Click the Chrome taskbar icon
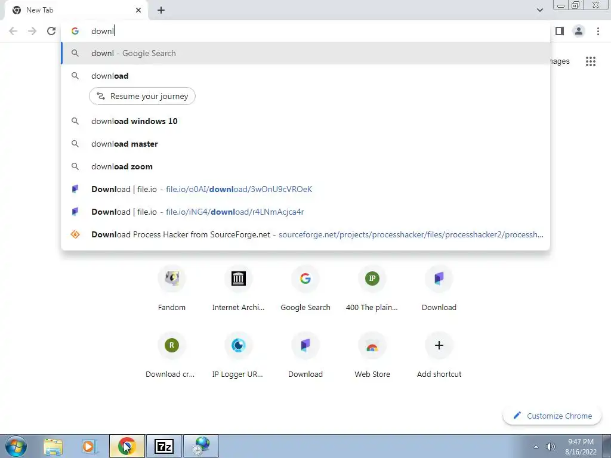This screenshot has width=611, height=458. [127, 446]
